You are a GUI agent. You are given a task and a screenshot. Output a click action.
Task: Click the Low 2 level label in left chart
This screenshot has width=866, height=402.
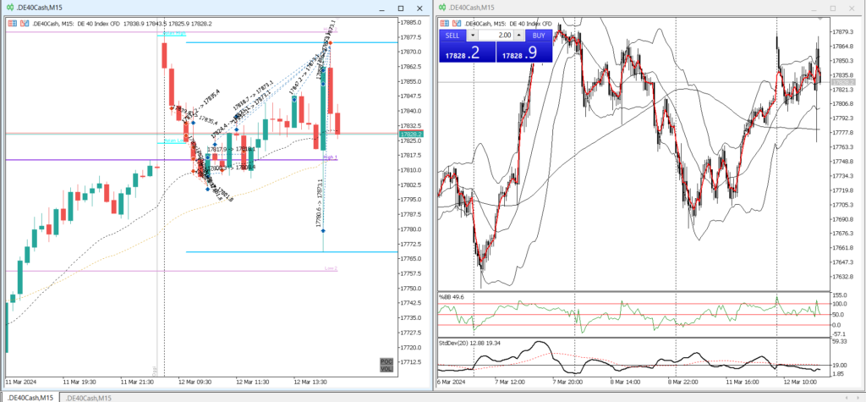(331, 268)
